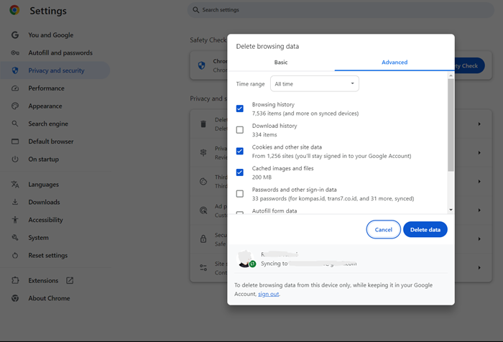The width and height of the screenshot is (503, 342).
Task: Click the search magnifier in Search settings
Action: [195, 10]
